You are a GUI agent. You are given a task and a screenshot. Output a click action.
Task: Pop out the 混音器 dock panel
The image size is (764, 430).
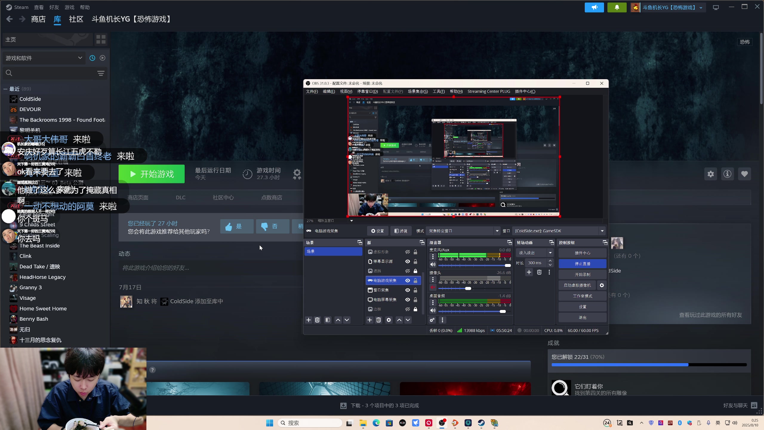click(x=509, y=242)
